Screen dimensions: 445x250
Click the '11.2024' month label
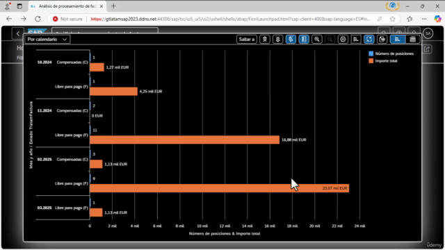[x=44, y=111]
